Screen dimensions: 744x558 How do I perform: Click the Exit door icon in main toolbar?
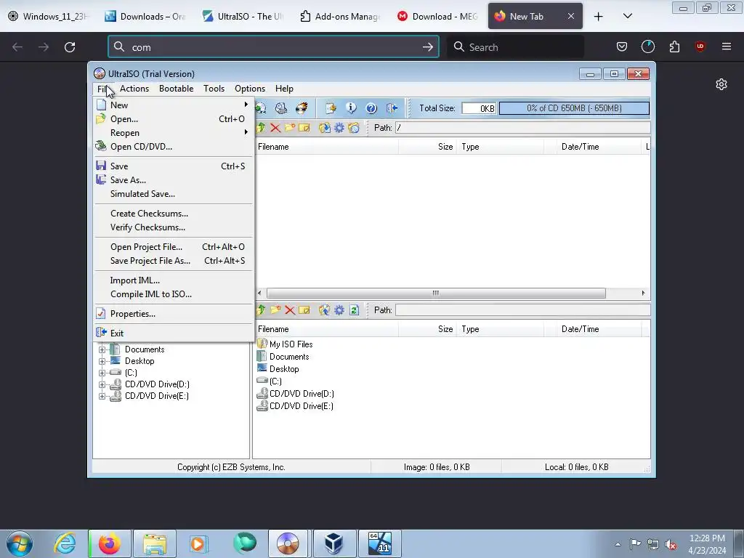point(392,108)
